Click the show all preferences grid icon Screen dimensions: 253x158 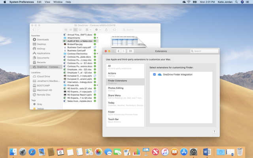click(131, 51)
